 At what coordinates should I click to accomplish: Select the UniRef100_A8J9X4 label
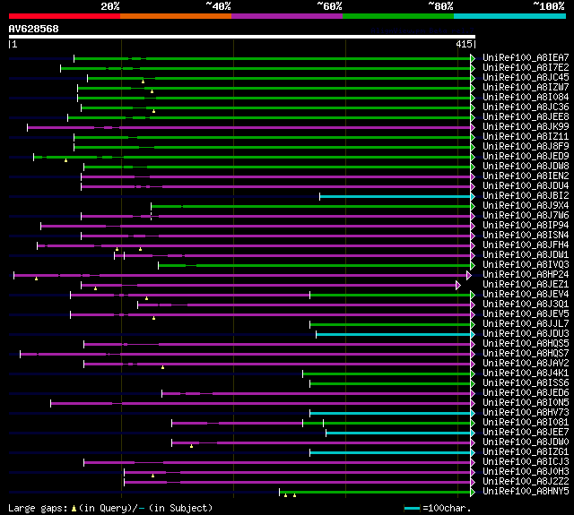click(x=526, y=206)
